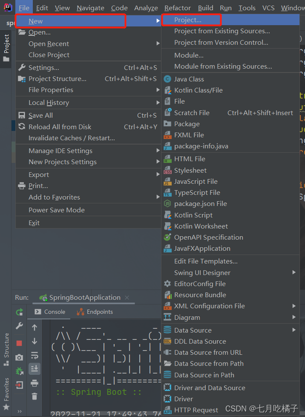This screenshot has width=305, height=417.
Task: Create a new TypeScript File
Action: pyautogui.click(x=230, y=193)
